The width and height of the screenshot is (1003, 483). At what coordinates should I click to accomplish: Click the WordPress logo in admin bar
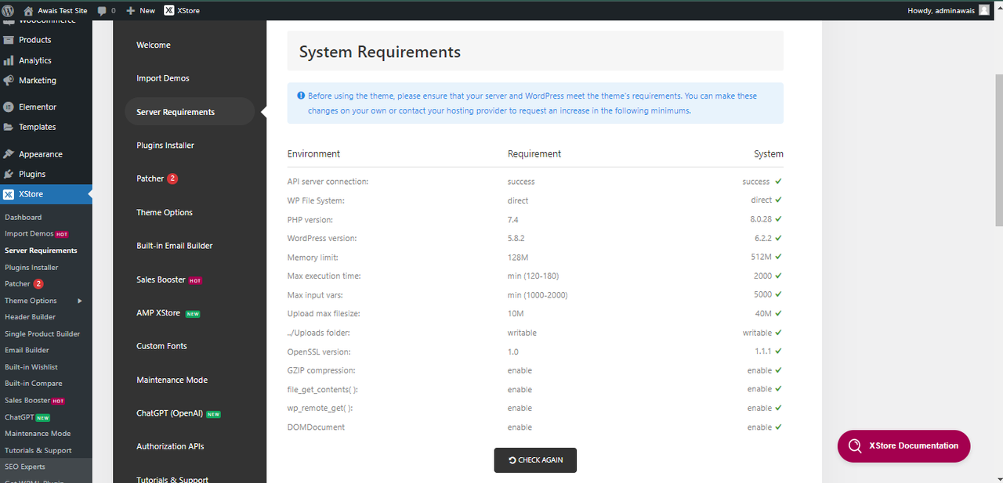(x=8, y=10)
